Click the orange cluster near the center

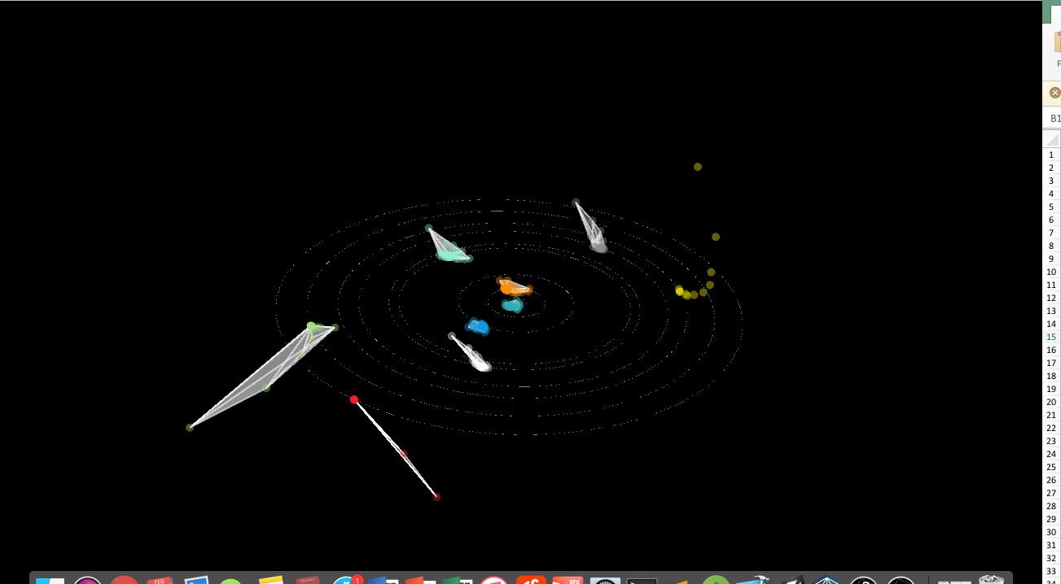(511, 286)
